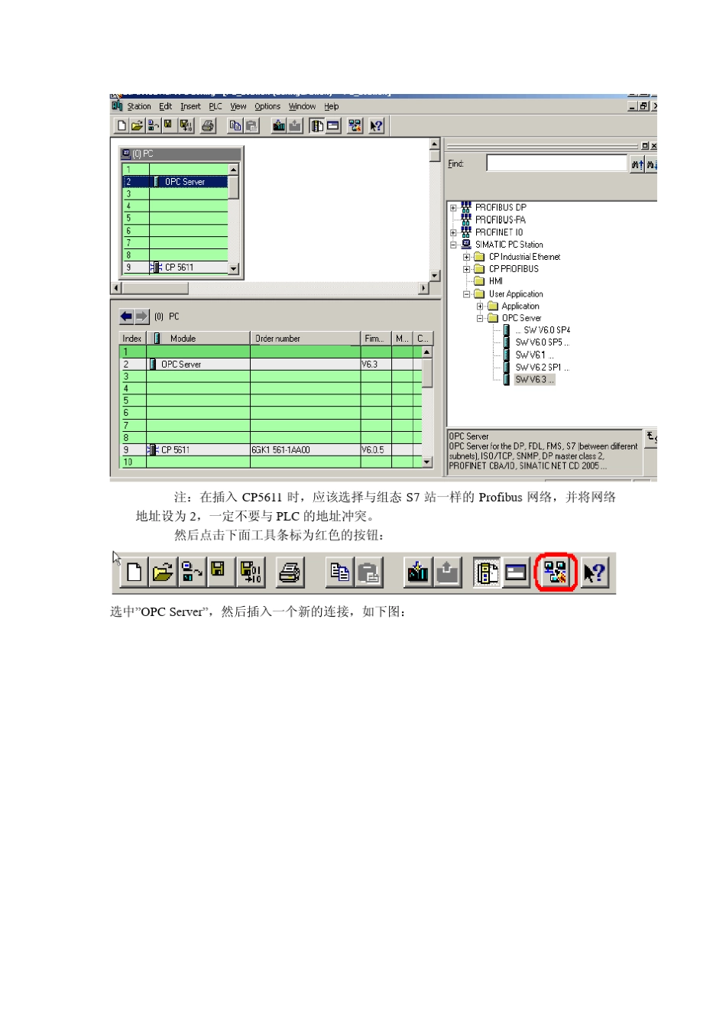
Task: Click Print icon in enlarged toolbar
Action: [x=290, y=572]
